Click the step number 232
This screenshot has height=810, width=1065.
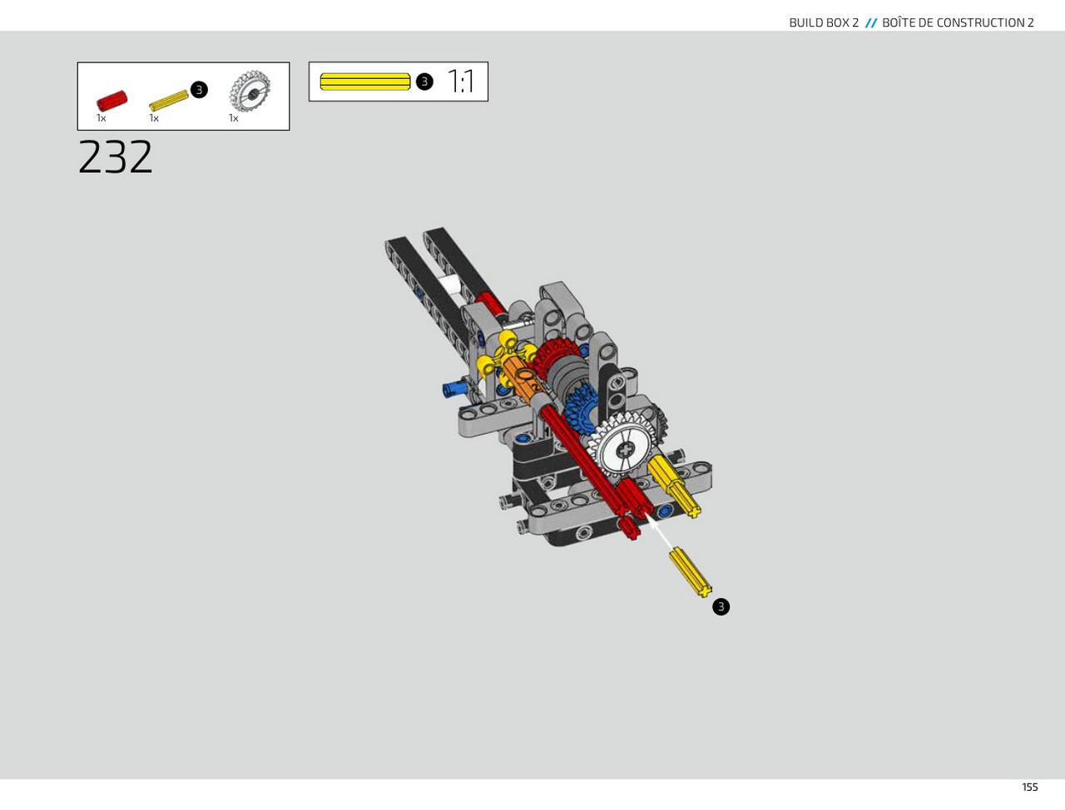tap(116, 156)
